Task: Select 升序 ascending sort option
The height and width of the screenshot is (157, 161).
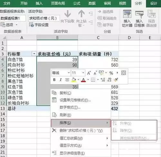Action: (x=134, y=124)
